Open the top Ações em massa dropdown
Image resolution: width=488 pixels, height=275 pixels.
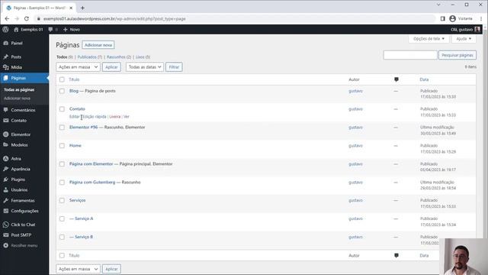pos(78,67)
